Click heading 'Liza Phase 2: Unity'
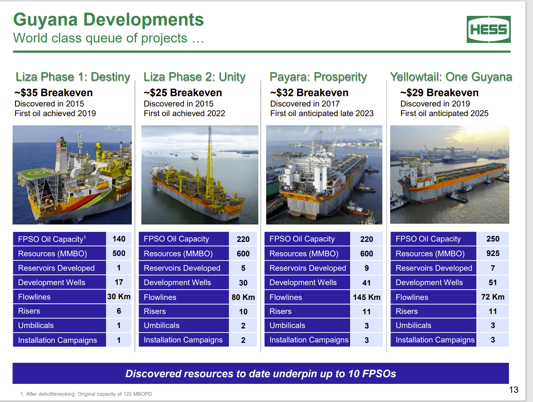The image size is (533, 402). point(194,77)
